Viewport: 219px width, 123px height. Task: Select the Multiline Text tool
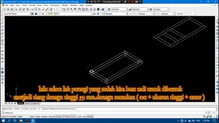point(2,83)
